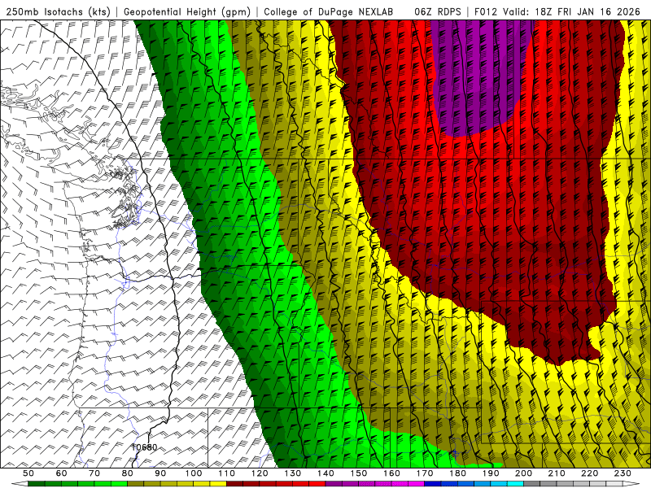Click the "Geopotential Height (gpm)" header text

187,11
